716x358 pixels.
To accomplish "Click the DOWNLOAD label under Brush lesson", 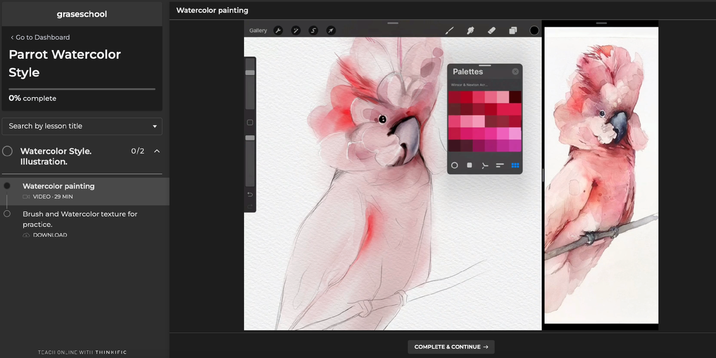I will point(50,235).
